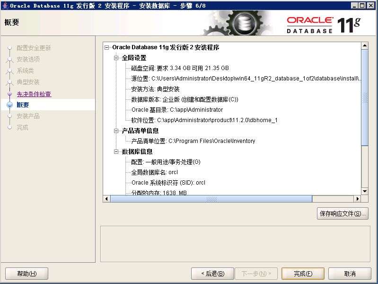Select the 磁盘空间 tree item

pos(180,68)
